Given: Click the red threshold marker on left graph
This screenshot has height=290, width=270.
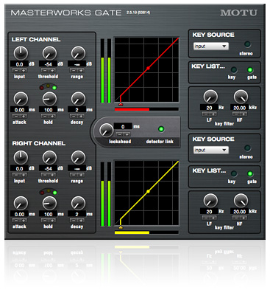Looking at the screenshot, I should pos(121,104).
